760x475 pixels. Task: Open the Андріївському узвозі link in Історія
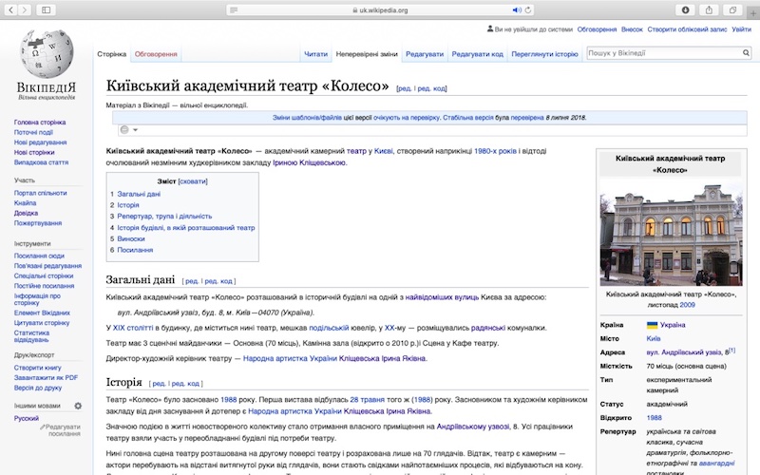pyautogui.click(x=473, y=427)
